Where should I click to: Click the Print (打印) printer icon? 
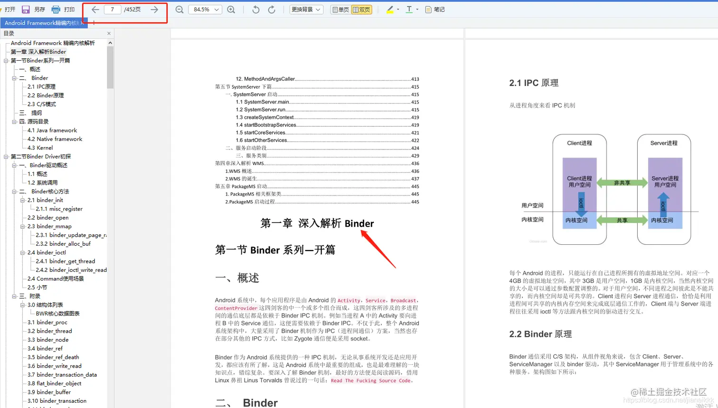tap(56, 9)
